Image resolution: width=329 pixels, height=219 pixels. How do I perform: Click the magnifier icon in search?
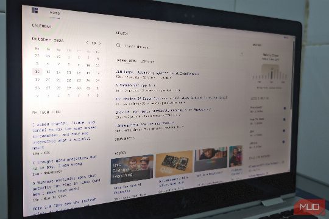pyautogui.click(x=118, y=45)
